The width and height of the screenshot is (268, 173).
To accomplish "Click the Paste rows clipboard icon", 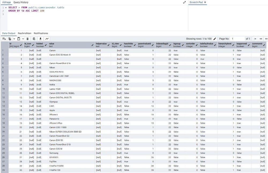I will (x=19, y=39).
